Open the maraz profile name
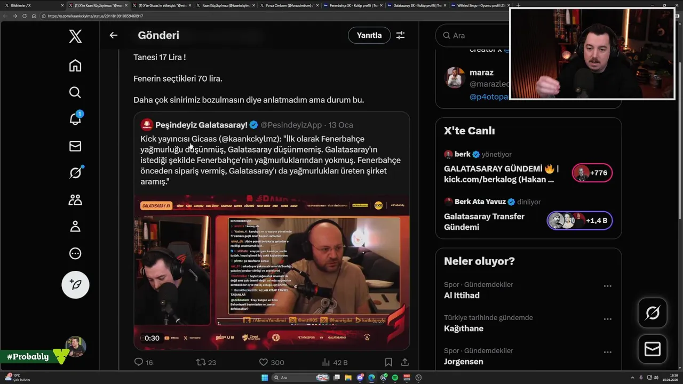 (481, 73)
